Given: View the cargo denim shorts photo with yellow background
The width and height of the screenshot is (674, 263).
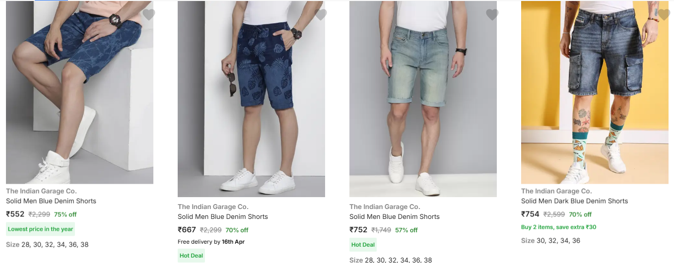Looking at the screenshot, I should 595,92.
